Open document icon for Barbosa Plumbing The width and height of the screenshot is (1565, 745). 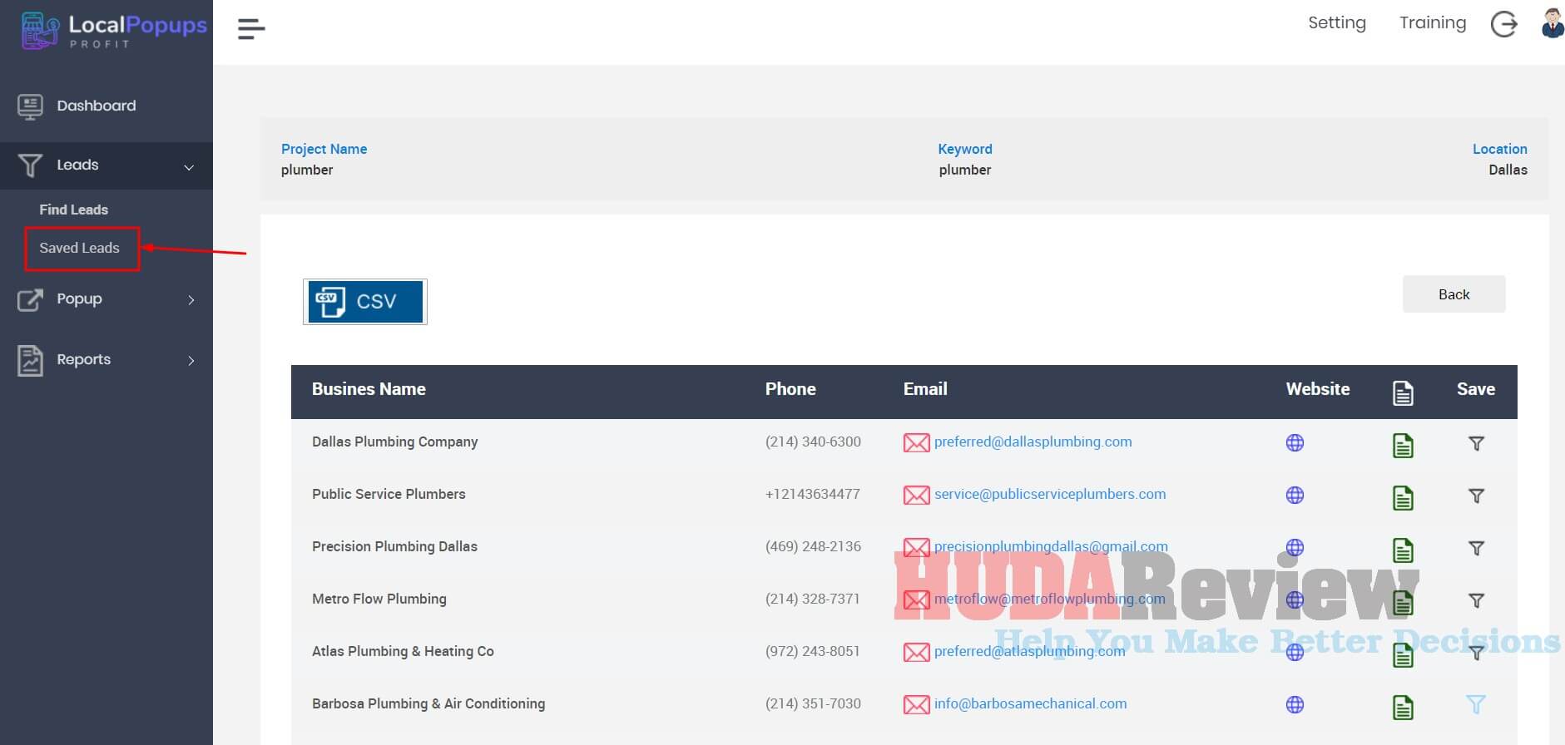pos(1403,708)
